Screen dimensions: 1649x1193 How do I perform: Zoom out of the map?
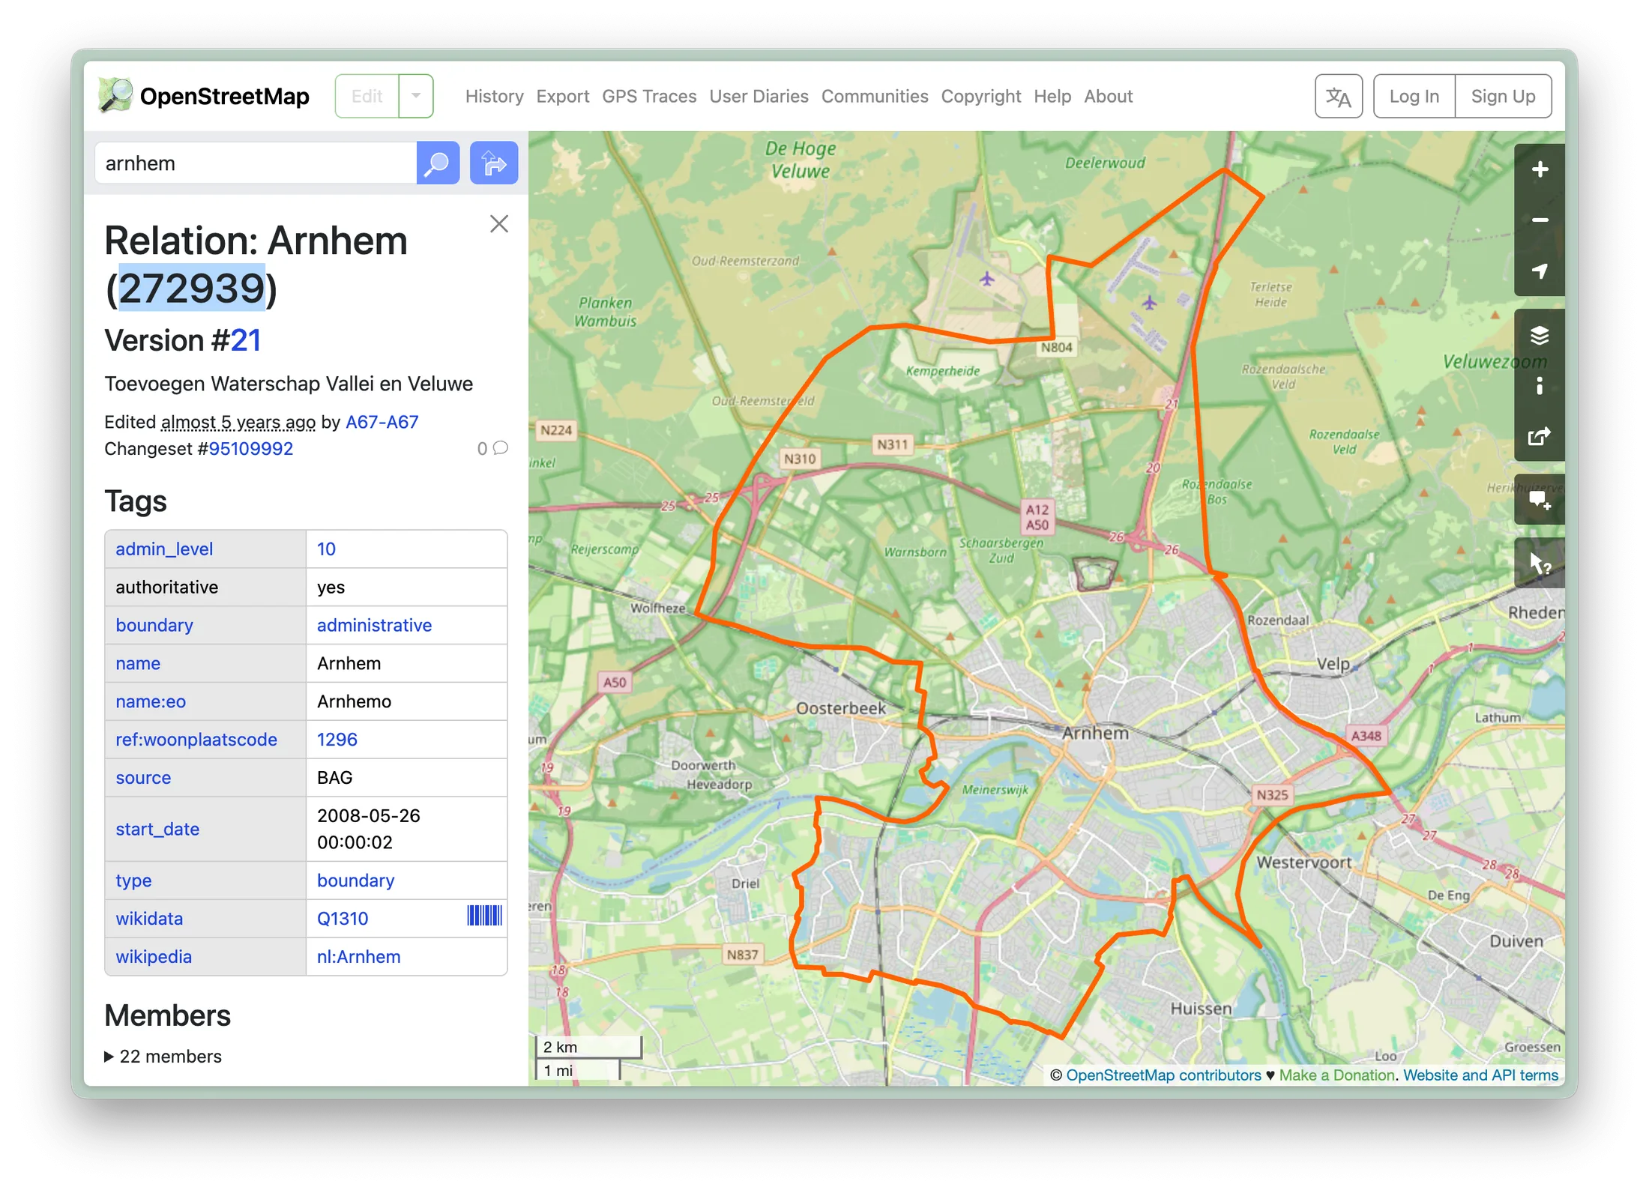(x=1540, y=220)
